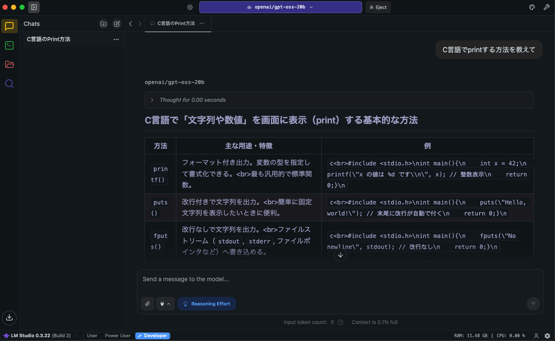Image resolution: width=555 pixels, height=341 pixels.
Task: Open the Downloads panel icon
Action: (x=9, y=317)
